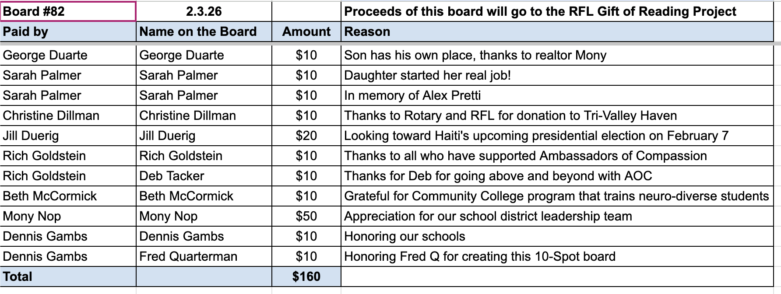
Task: Click the 2.3.26 date cell
Action: coord(204,11)
